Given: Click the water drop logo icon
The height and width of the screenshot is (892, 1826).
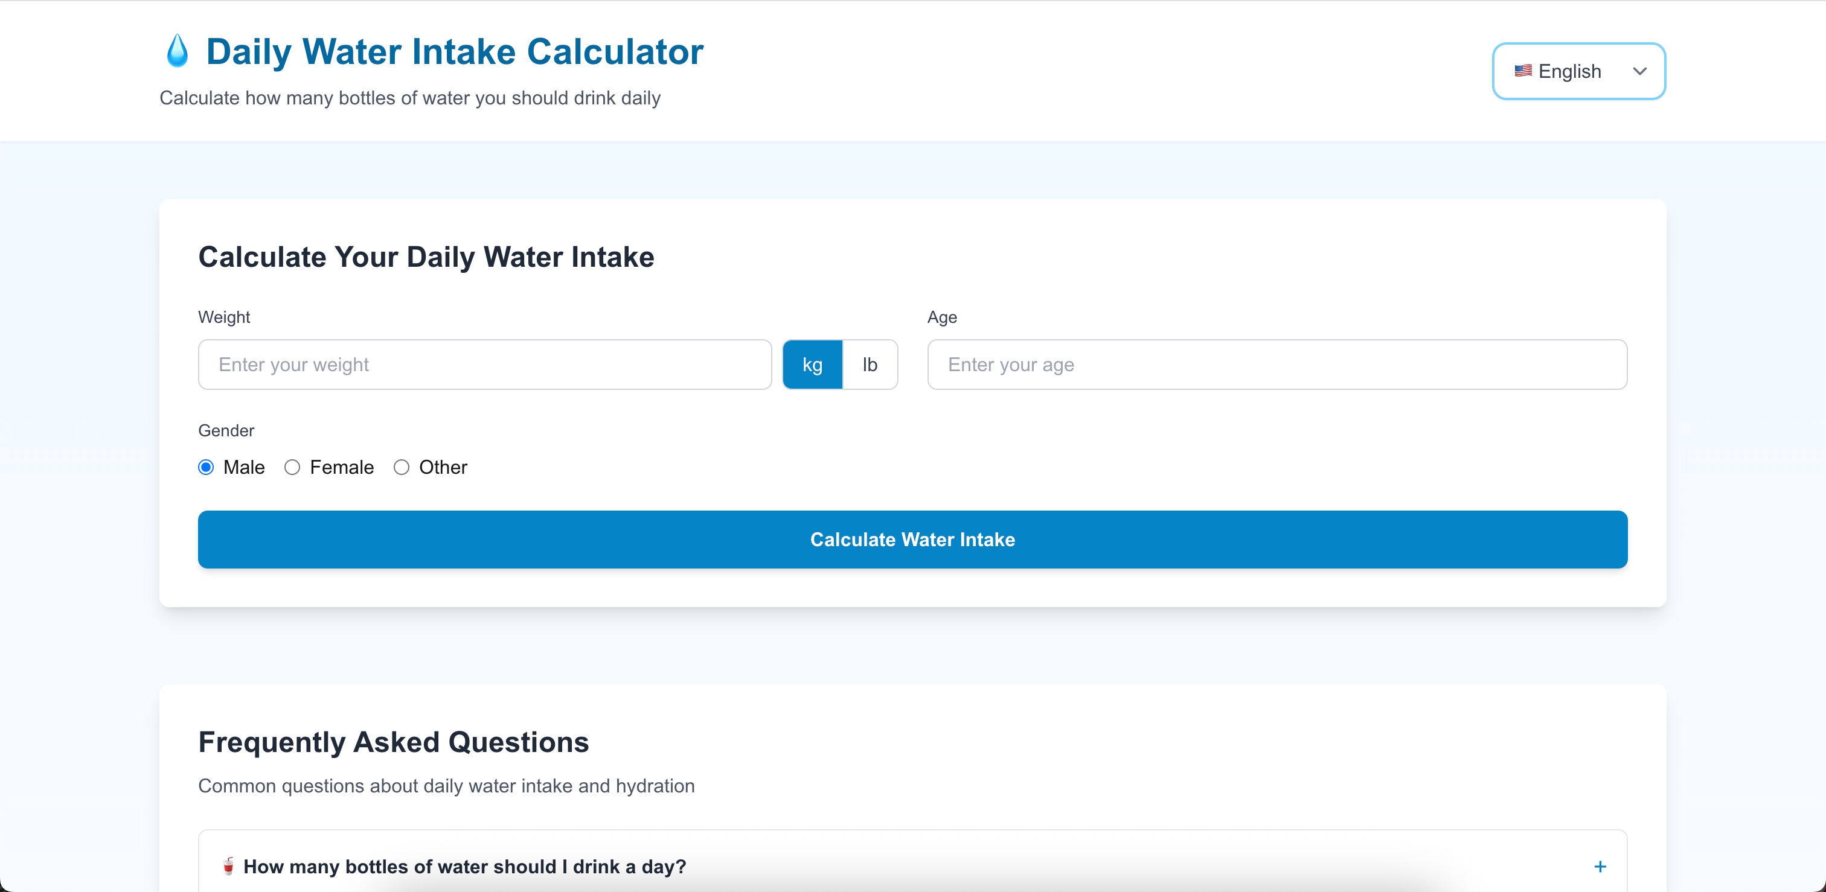Looking at the screenshot, I should pyautogui.click(x=176, y=50).
